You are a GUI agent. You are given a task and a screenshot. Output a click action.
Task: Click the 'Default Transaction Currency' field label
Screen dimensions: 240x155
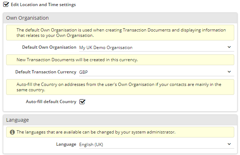click(46, 72)
